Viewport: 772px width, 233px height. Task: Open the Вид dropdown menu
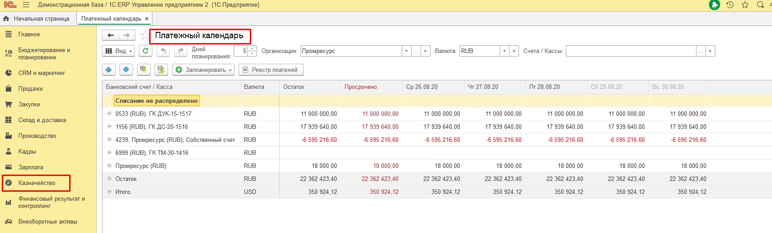tap(119, 51)
